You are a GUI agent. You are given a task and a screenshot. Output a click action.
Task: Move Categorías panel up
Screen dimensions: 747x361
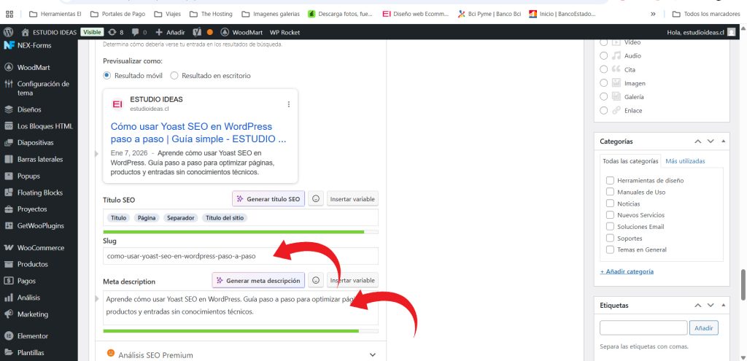point(698,141)
